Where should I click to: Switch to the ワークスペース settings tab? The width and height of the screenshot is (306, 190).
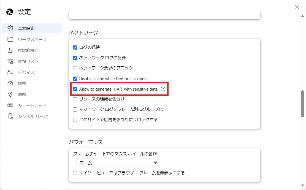click(x=32, y=39)
